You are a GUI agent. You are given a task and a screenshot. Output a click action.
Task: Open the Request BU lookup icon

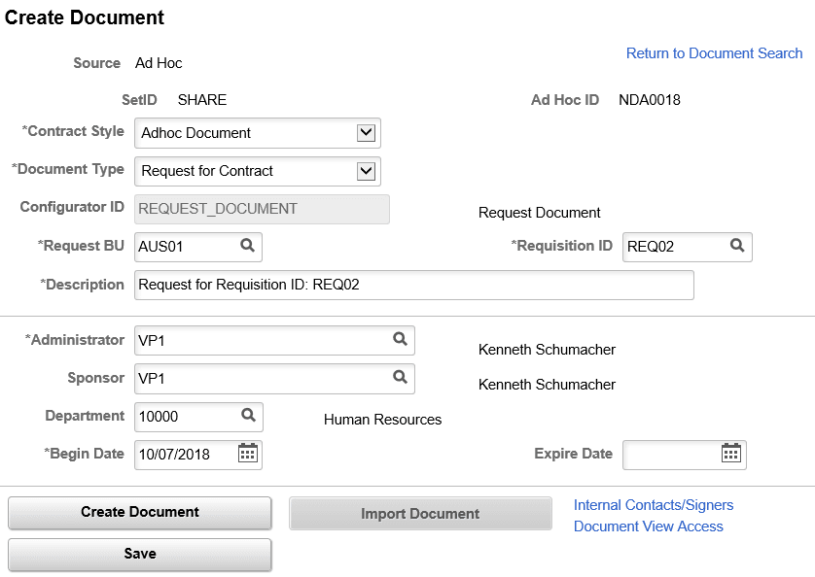[x=247, y=247]
